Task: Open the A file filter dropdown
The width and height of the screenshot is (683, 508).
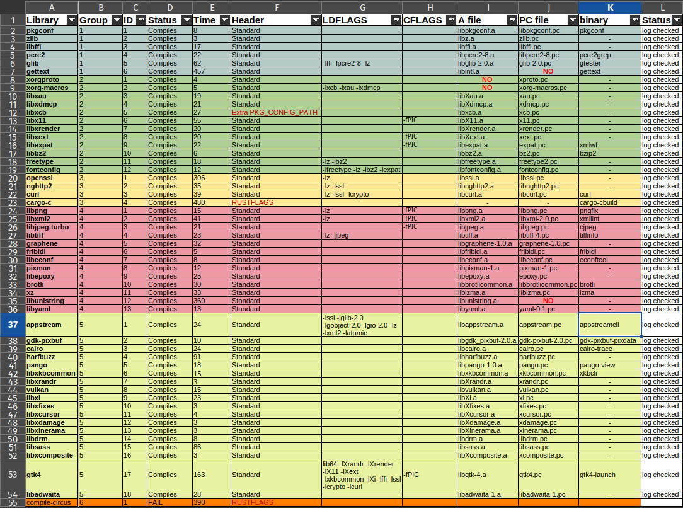Action: 512,20
